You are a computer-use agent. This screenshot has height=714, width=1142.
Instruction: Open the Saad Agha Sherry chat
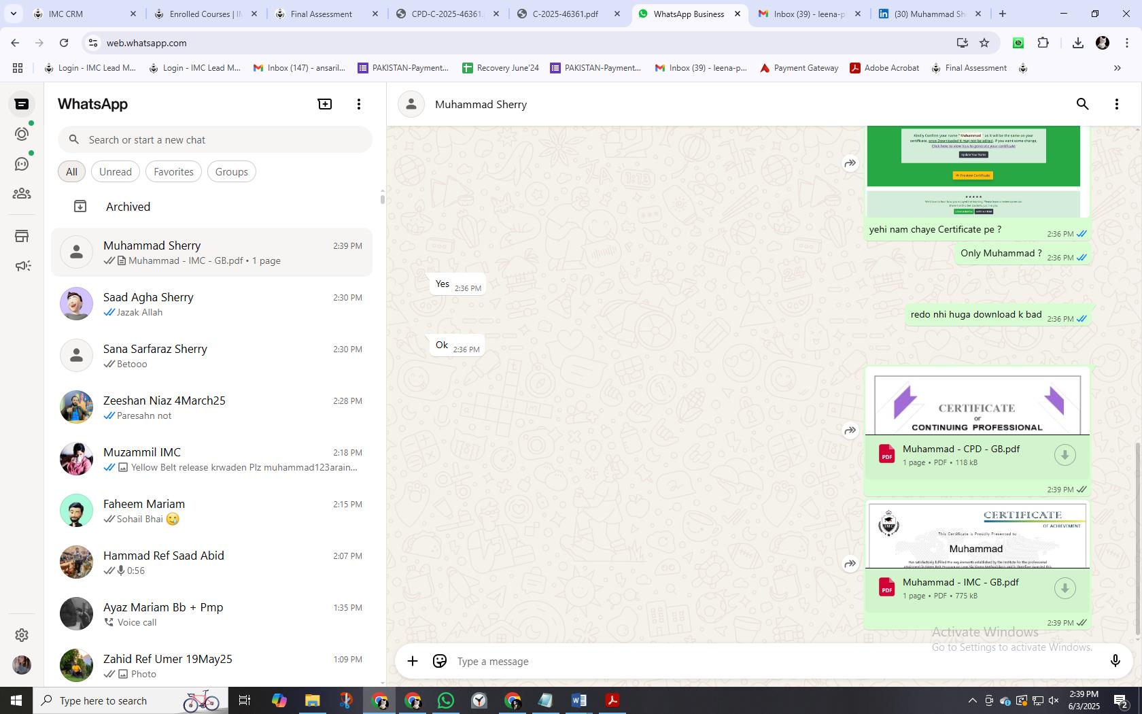tap(211, 304)
